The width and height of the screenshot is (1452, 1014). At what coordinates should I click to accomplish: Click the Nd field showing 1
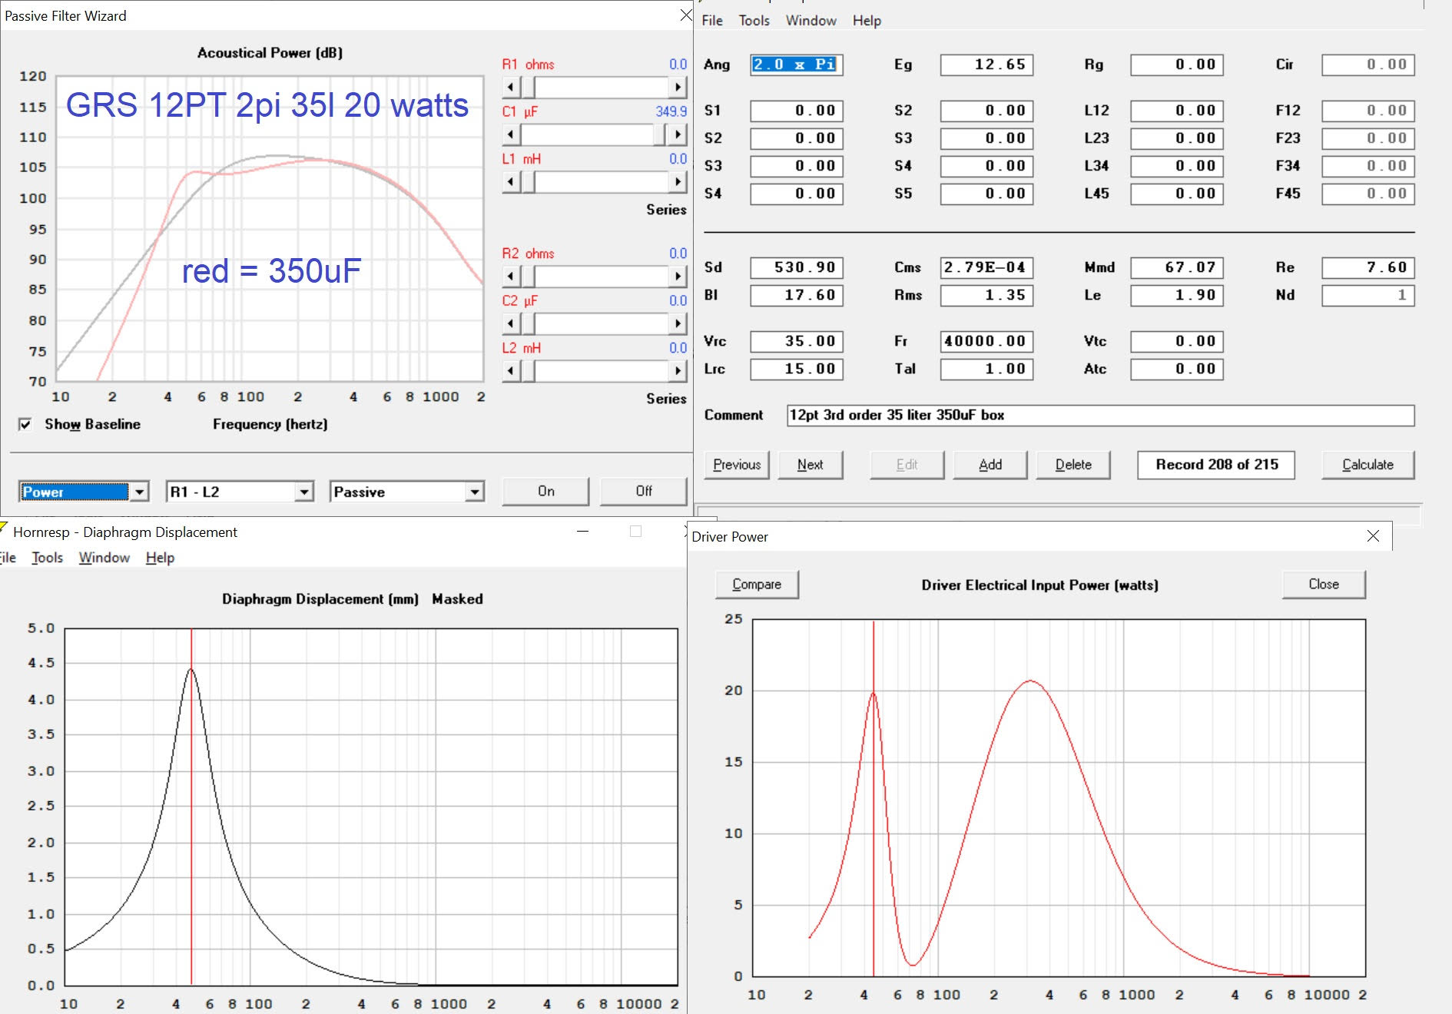(1368, 295)
